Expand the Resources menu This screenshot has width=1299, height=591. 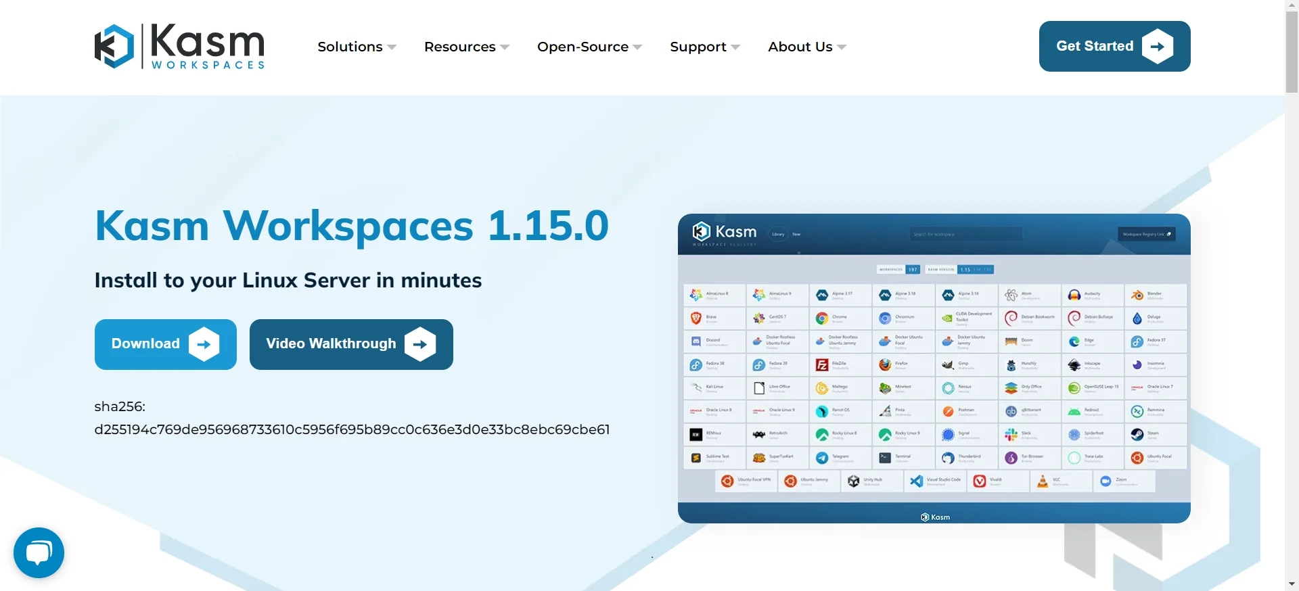tap(466, 47)
